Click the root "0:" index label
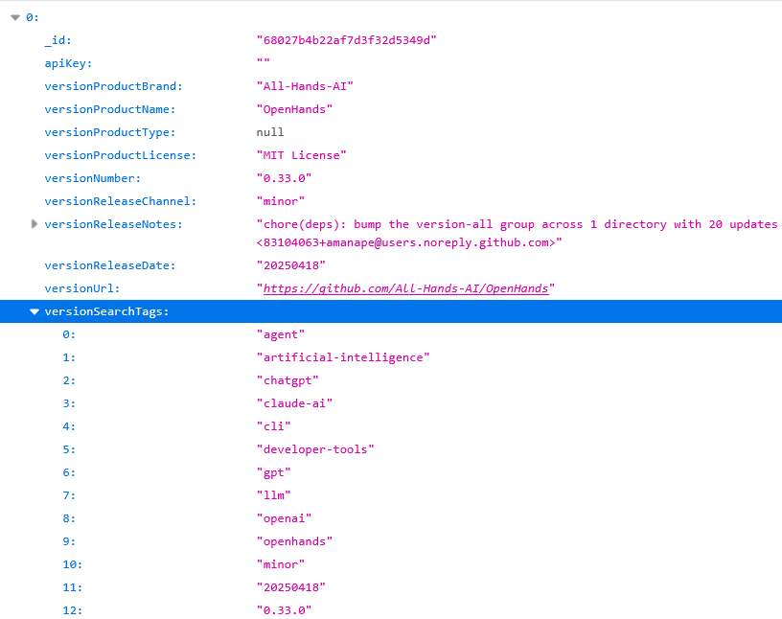782x619 pixels. coord(33,17)
